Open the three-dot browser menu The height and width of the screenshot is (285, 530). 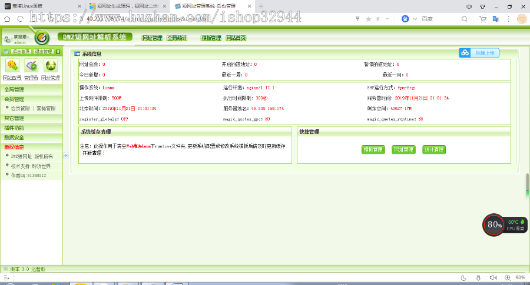pyautogui.click(x=508, y=19)
